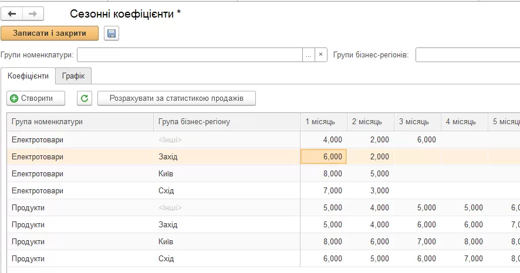Click 4 місяць value 7,000 for Продукти Схід
The height and width of the screenshot is (273, 520).
coord(464,259)
